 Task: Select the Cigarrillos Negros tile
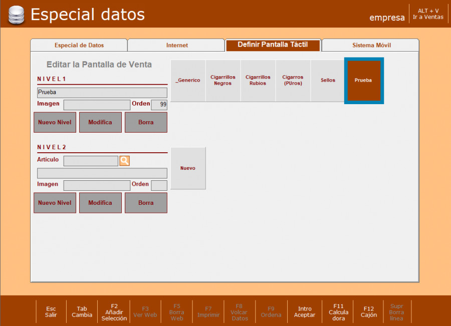tap(223, 81)
